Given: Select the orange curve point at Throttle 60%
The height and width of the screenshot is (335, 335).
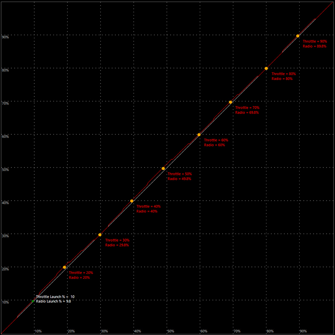Looking at the screenshot, I should pyautogui.click(x=199, y=135).
